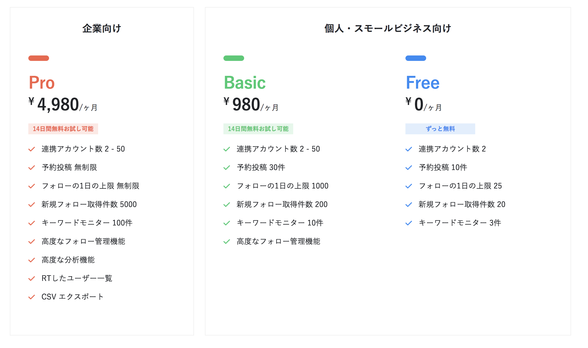Image resolution: width=588 pixels, height=348 pixels.
Task: Click Basic's green 14日間無料お試し可能 badge
Action: pos(258,129)
